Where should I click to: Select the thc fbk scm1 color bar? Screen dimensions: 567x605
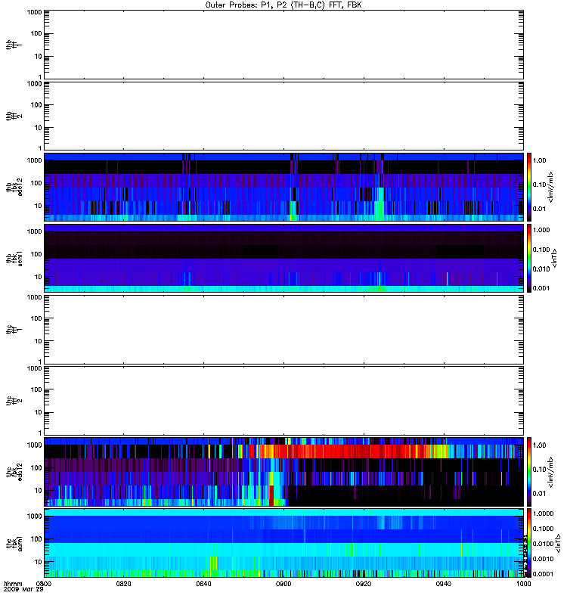529,543
